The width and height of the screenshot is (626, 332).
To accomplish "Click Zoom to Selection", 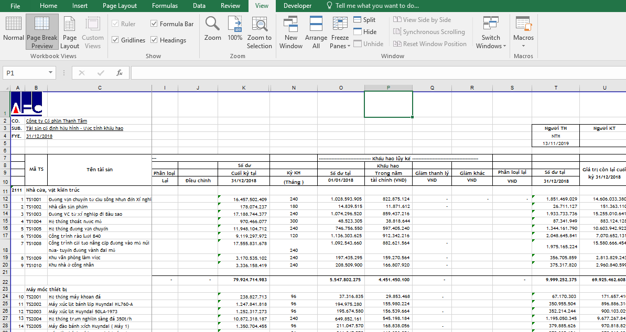I will coord(260,31).
